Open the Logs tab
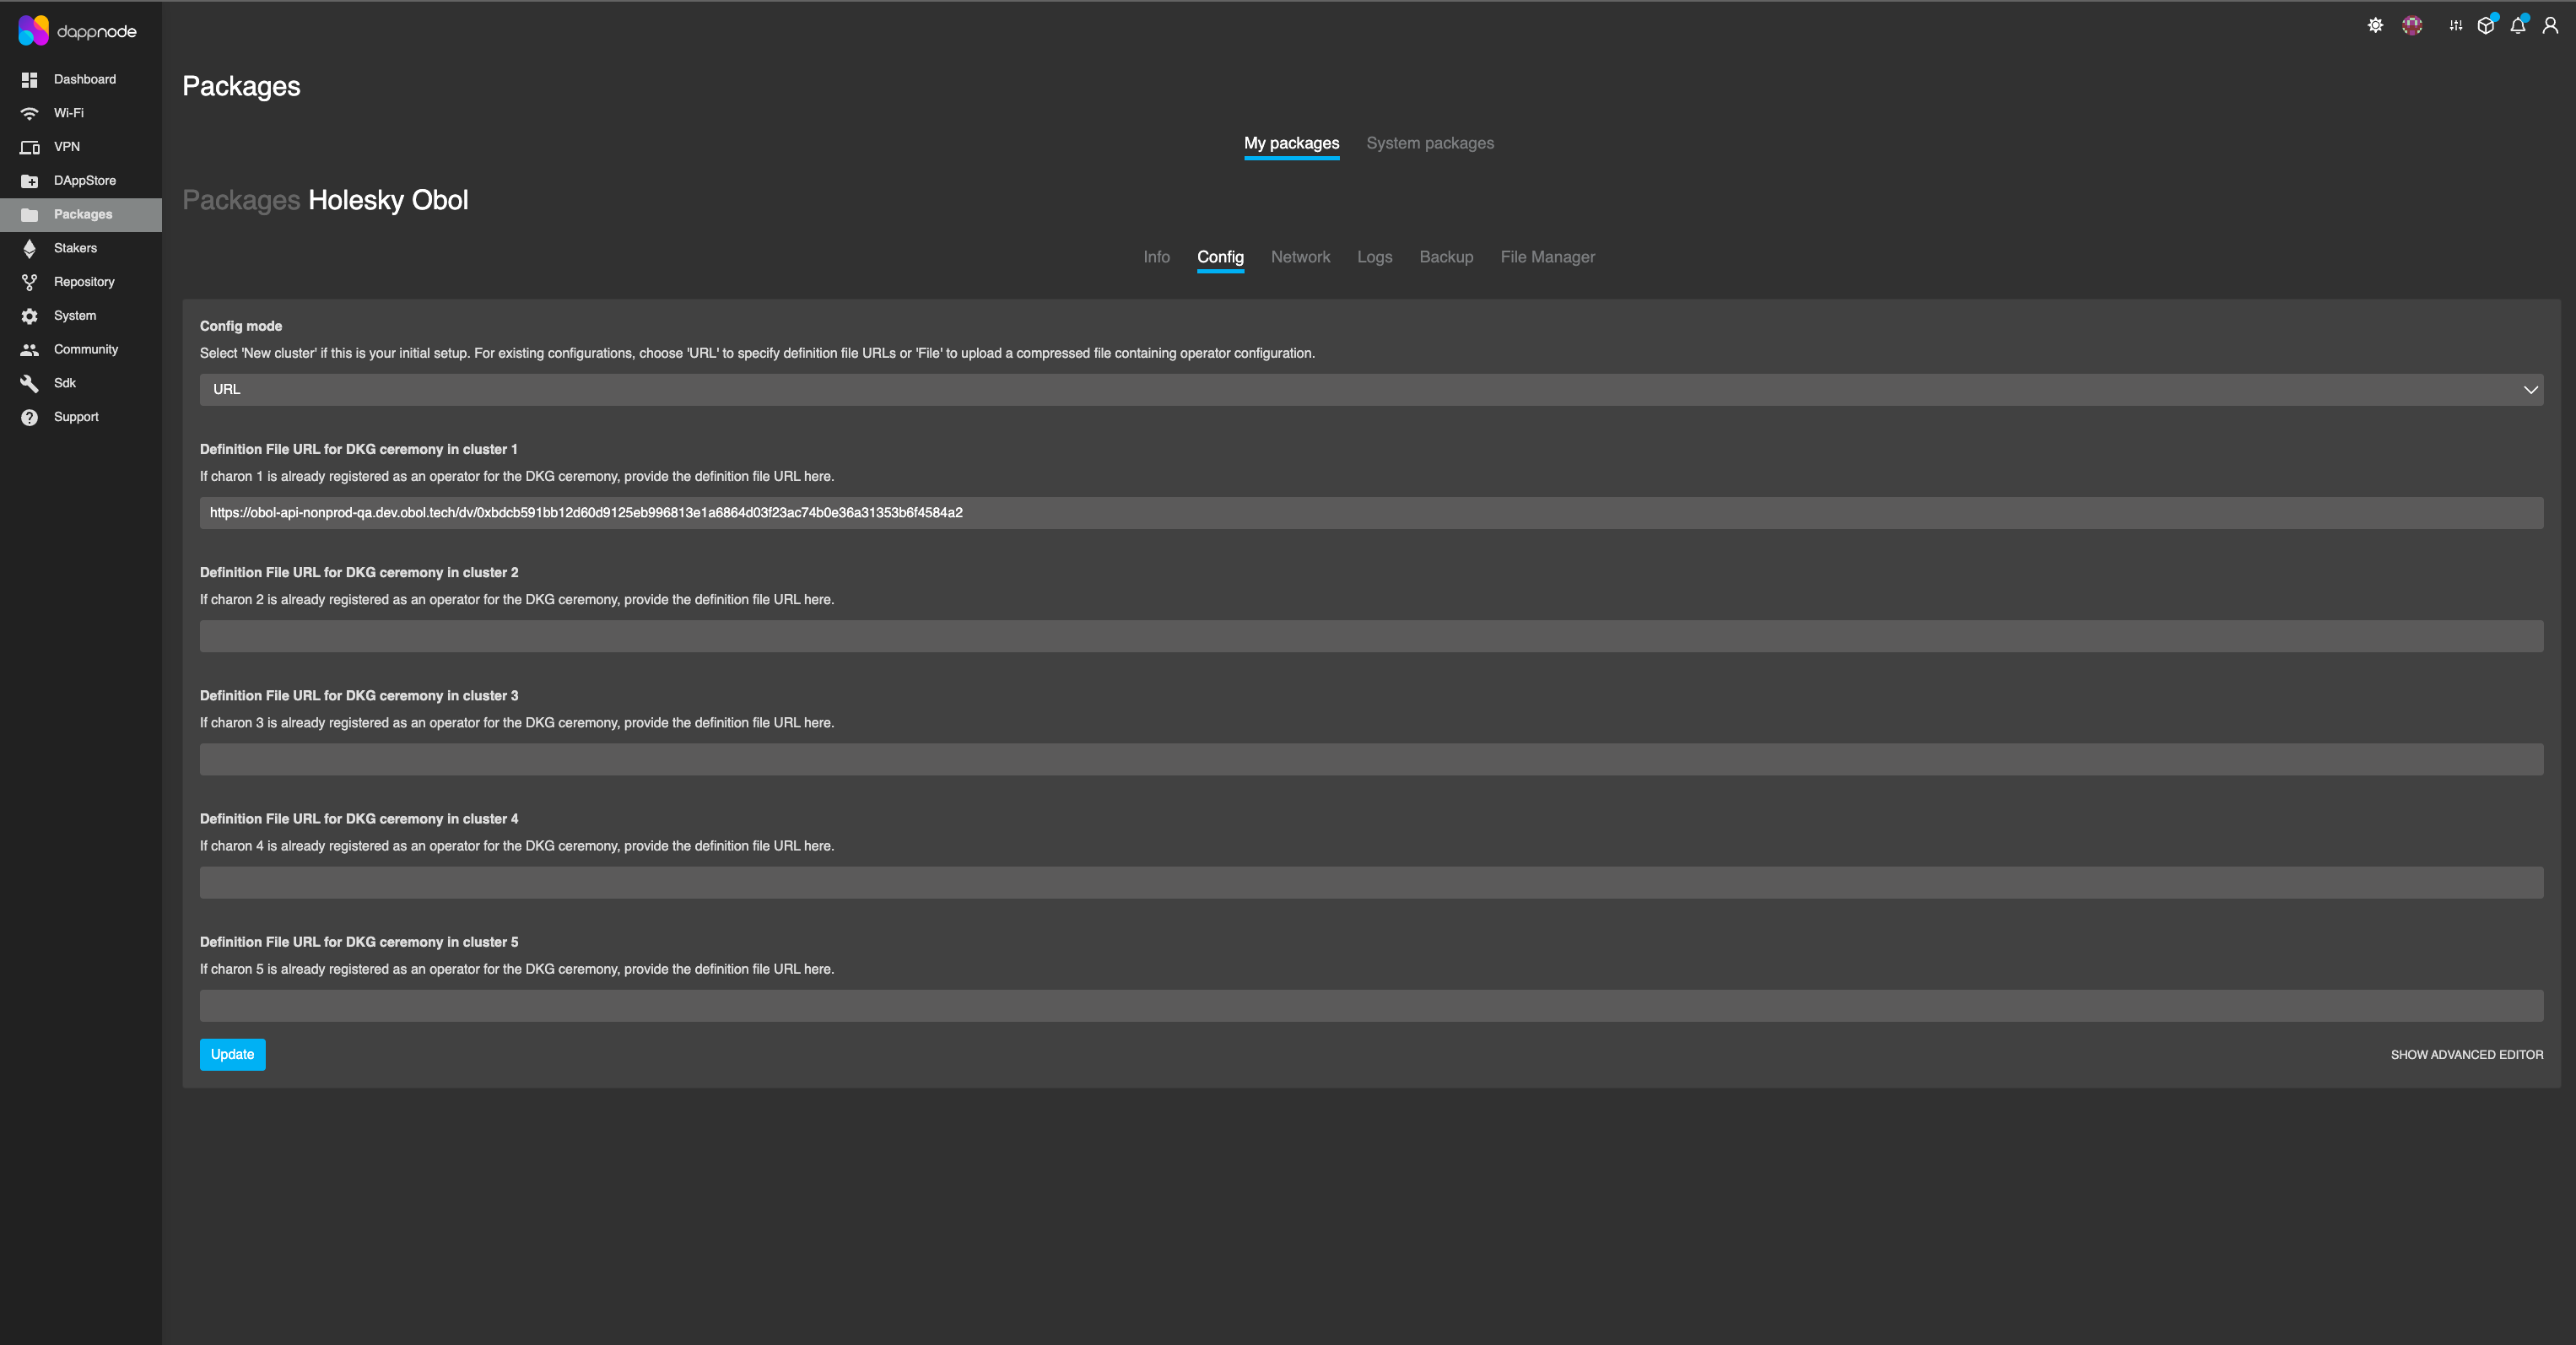 (1374, 257)
